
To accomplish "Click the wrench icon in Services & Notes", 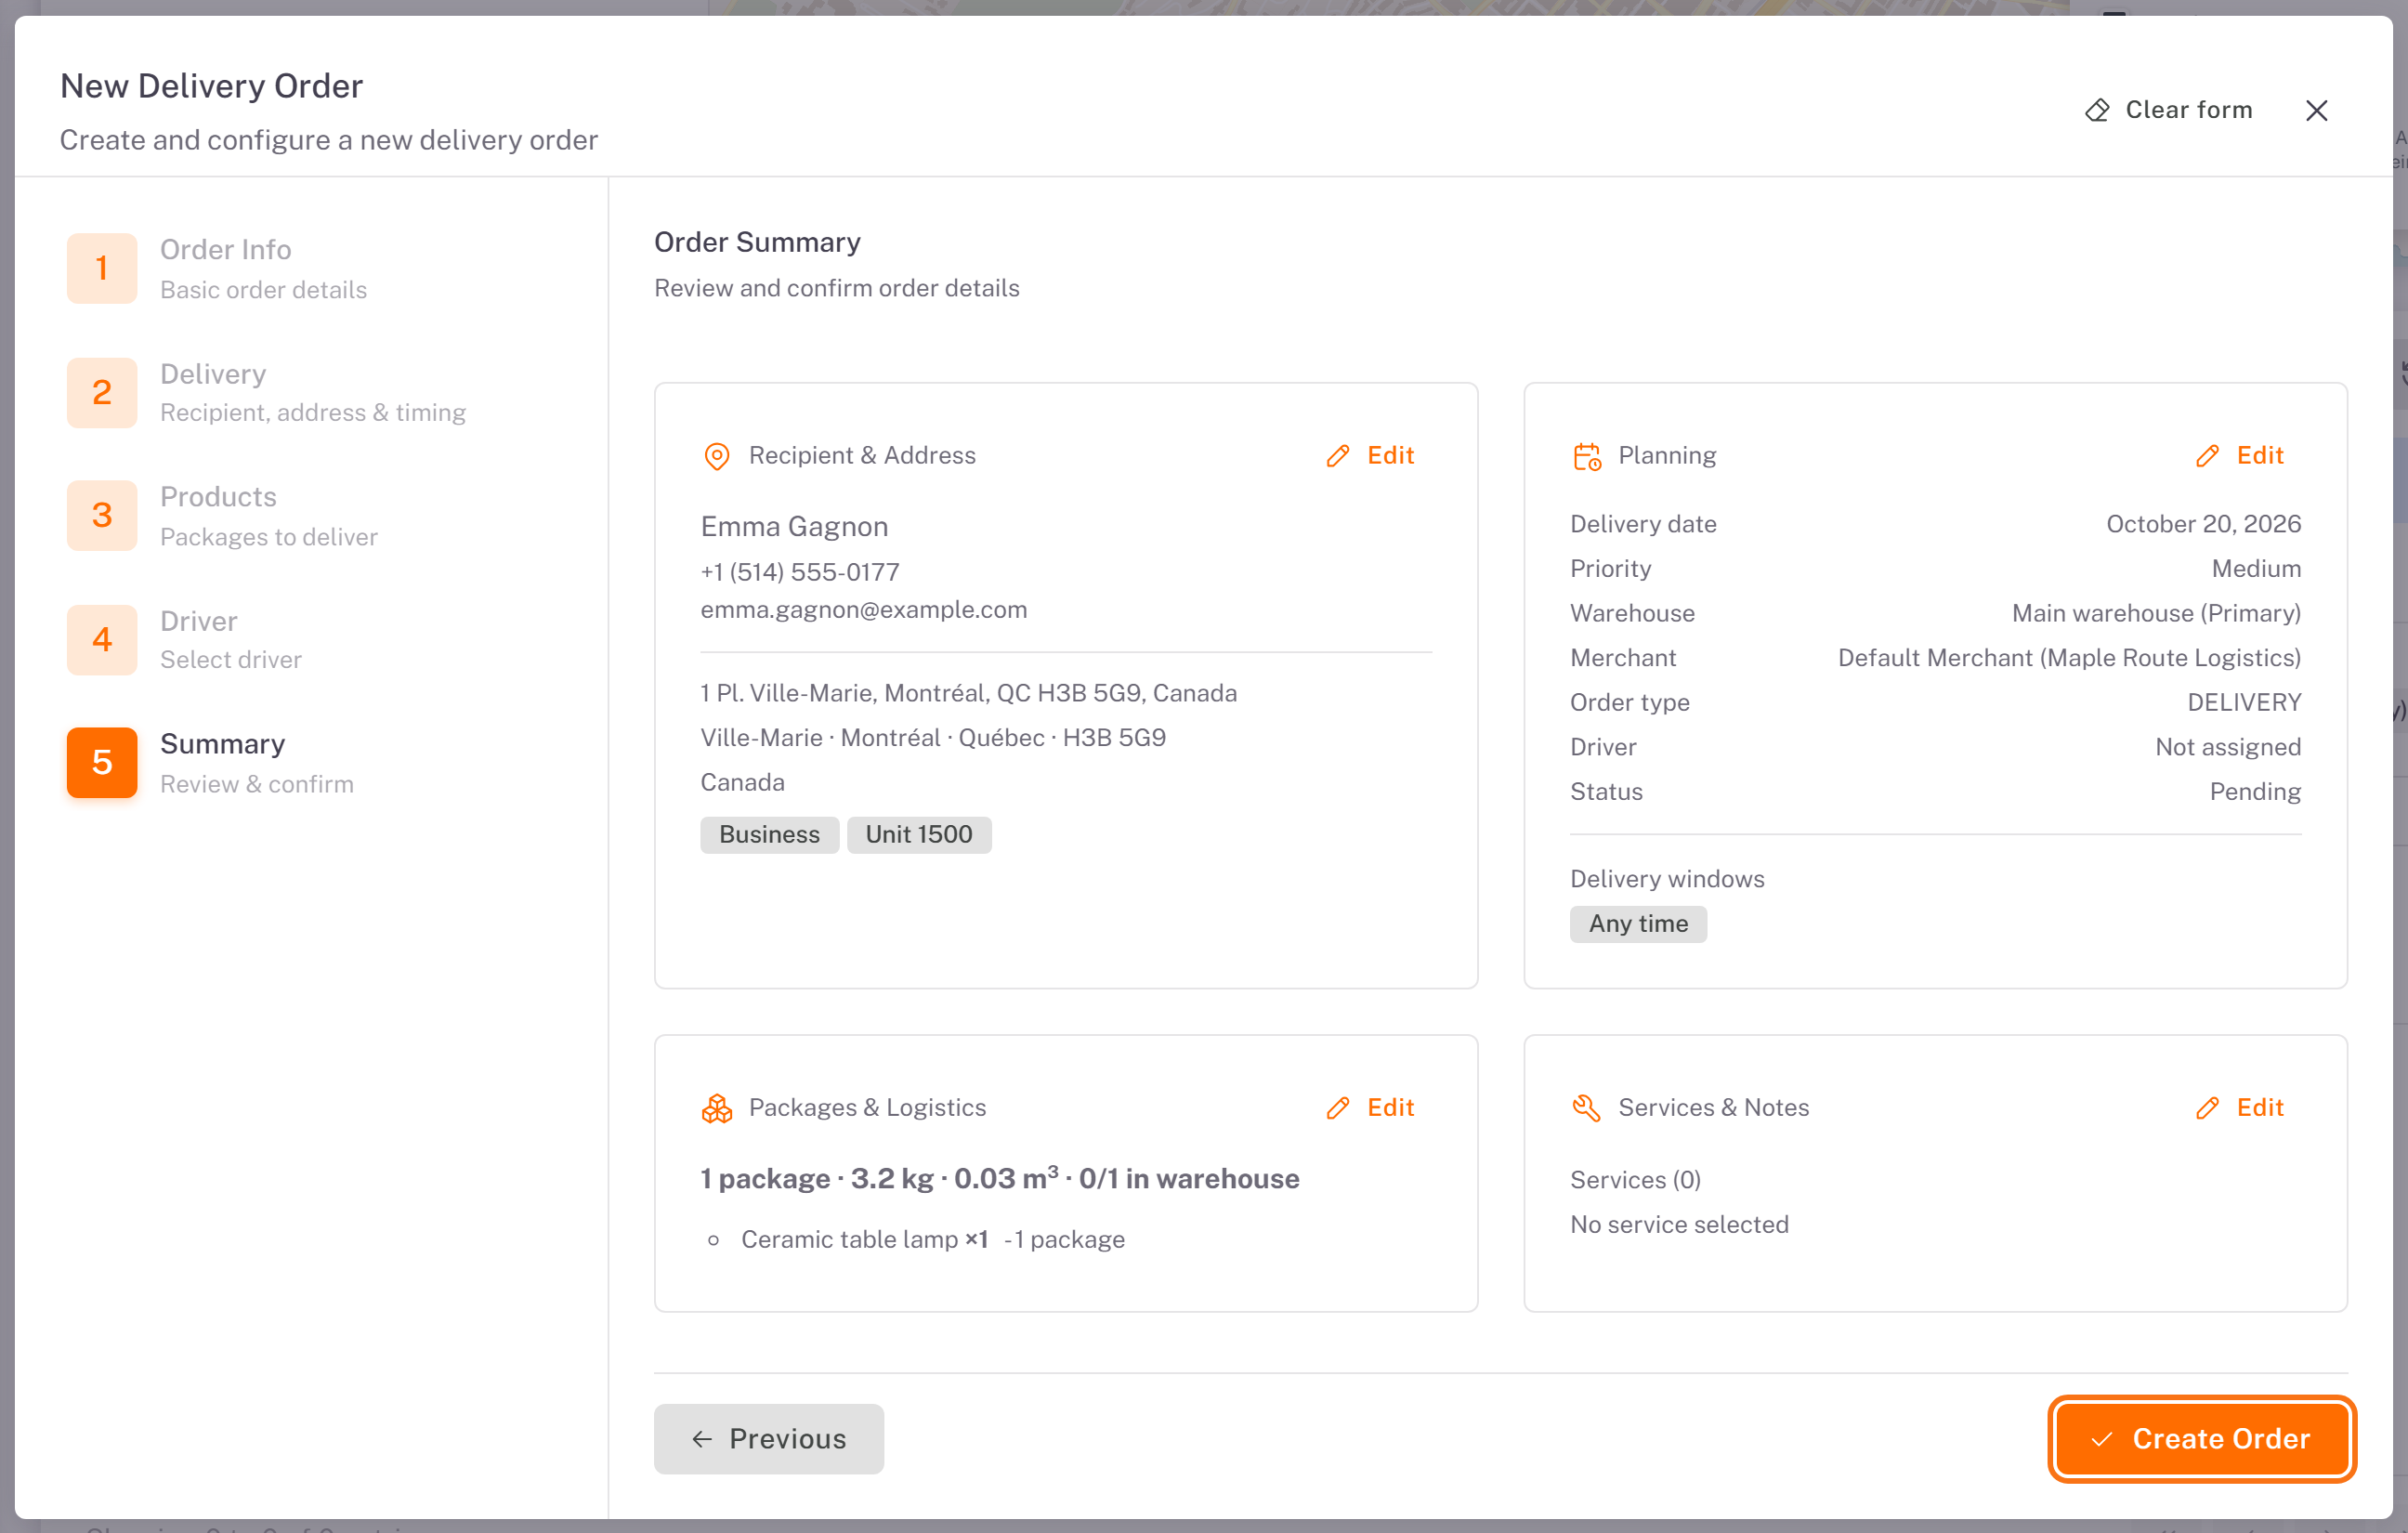I will click(x=1587, y=1108).
